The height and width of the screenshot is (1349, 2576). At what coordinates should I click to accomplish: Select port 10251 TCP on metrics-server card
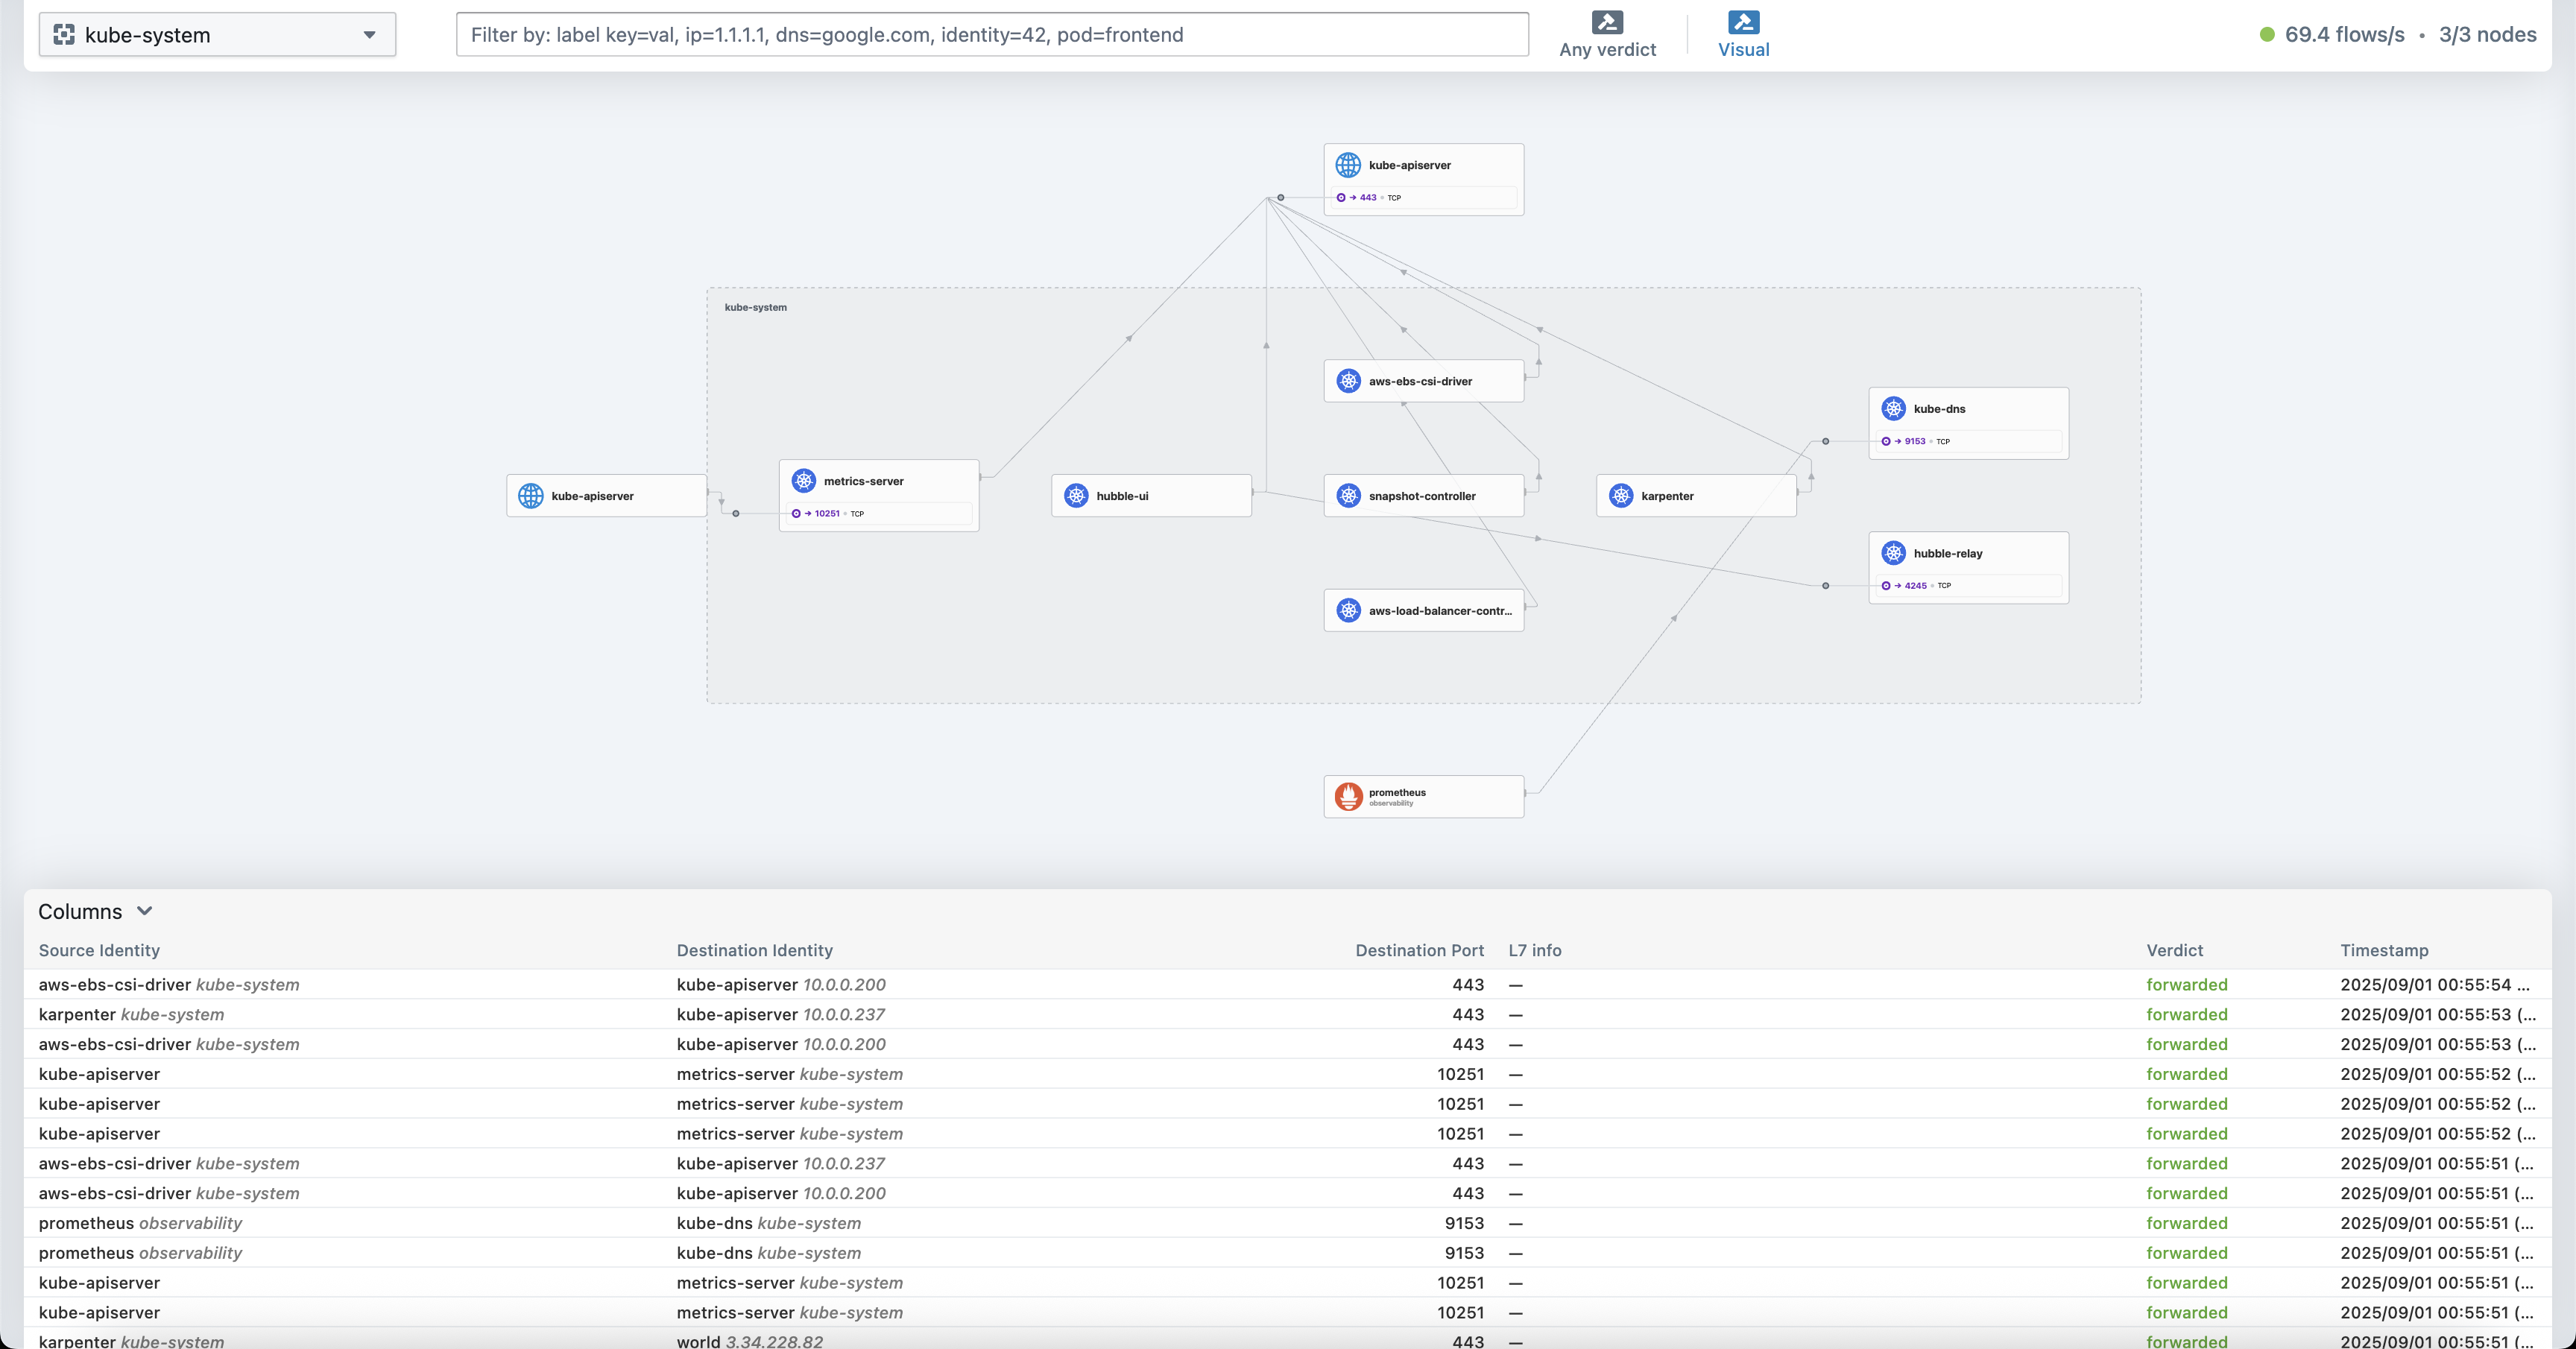click(x=878, y=514)
